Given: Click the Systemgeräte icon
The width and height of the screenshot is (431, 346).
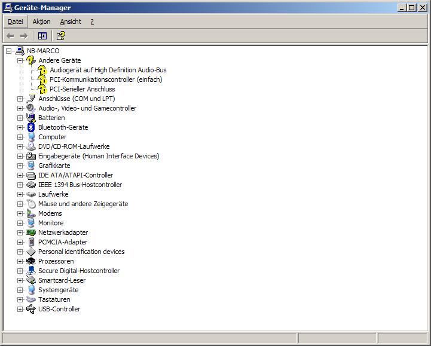Looking at the screenshot, I should [x=31, y=290].
